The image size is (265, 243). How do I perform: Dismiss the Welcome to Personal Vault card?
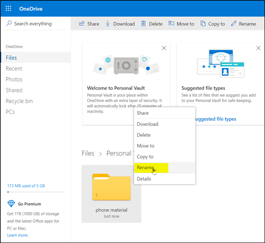click(164, 48)
